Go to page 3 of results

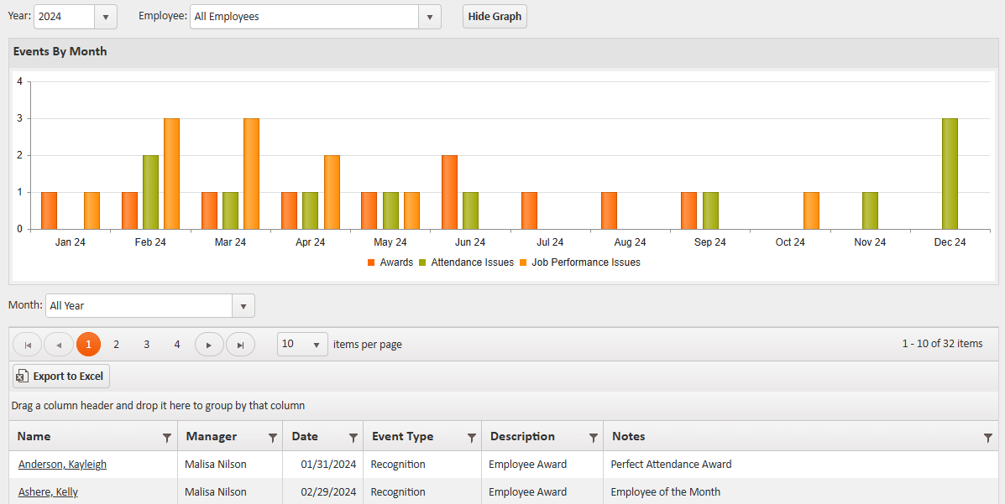[146, 345]
